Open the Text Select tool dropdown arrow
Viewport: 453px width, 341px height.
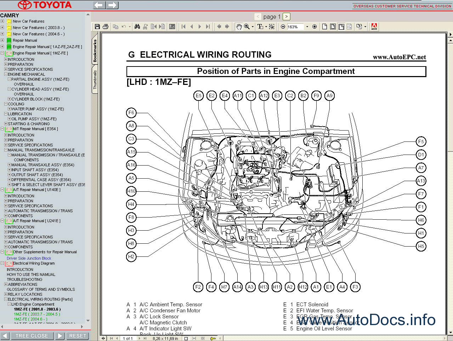coord(266,27)
